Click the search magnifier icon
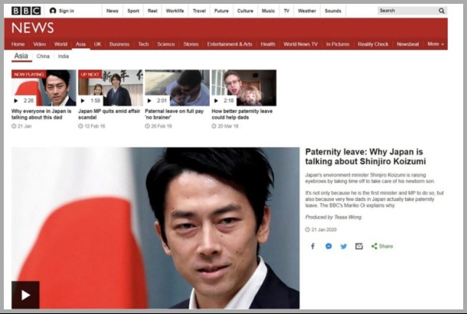The height and width of the screenshot is (314, 467). click(441, 11)
